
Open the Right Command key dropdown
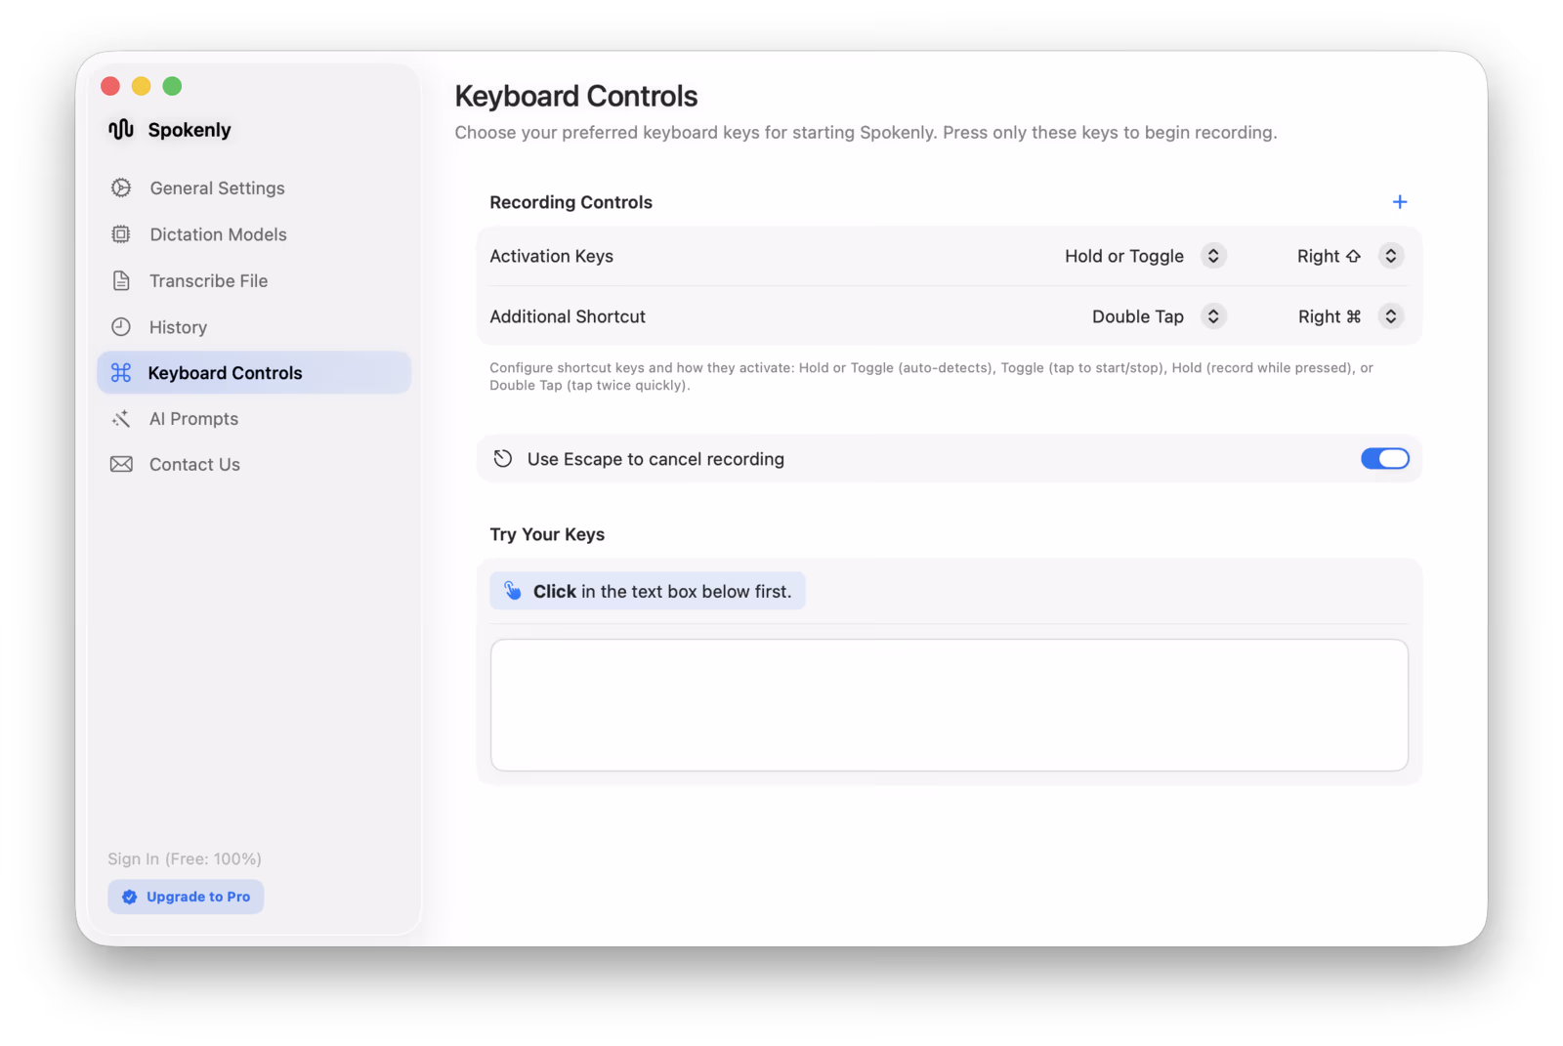tap(1391, 316)
